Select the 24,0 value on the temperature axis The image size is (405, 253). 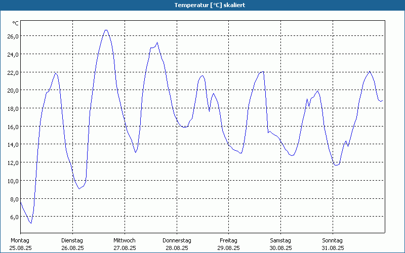[x=13, y=54]
